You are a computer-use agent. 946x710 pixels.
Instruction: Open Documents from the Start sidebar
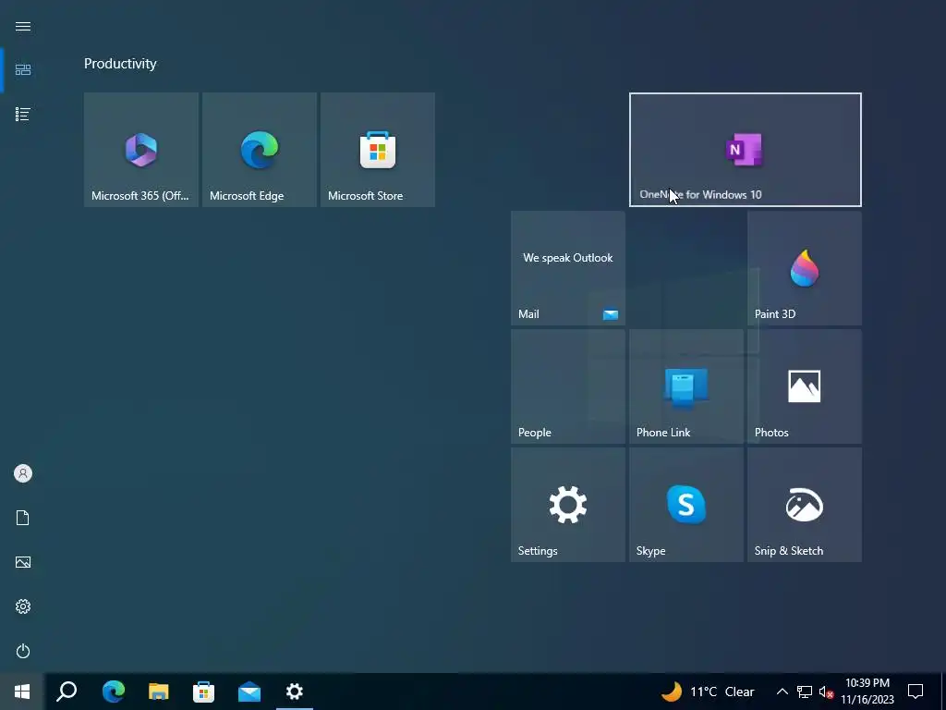point(23,518)
